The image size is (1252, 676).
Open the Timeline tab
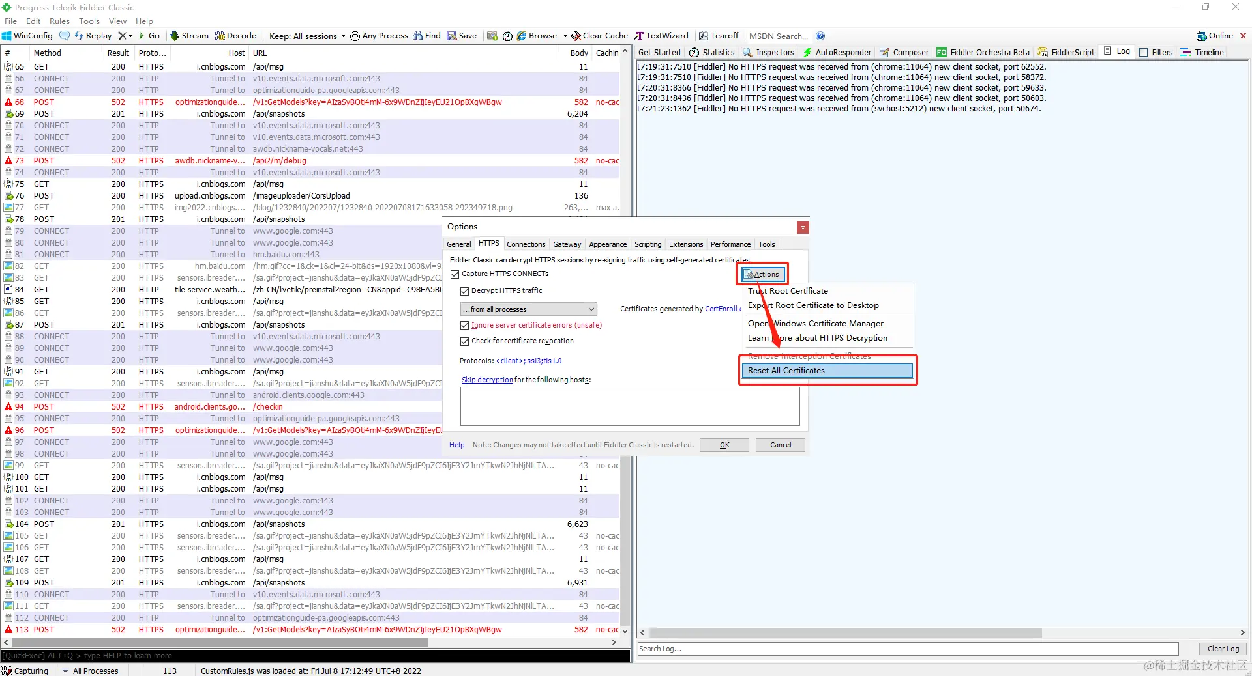(1202, 52)
